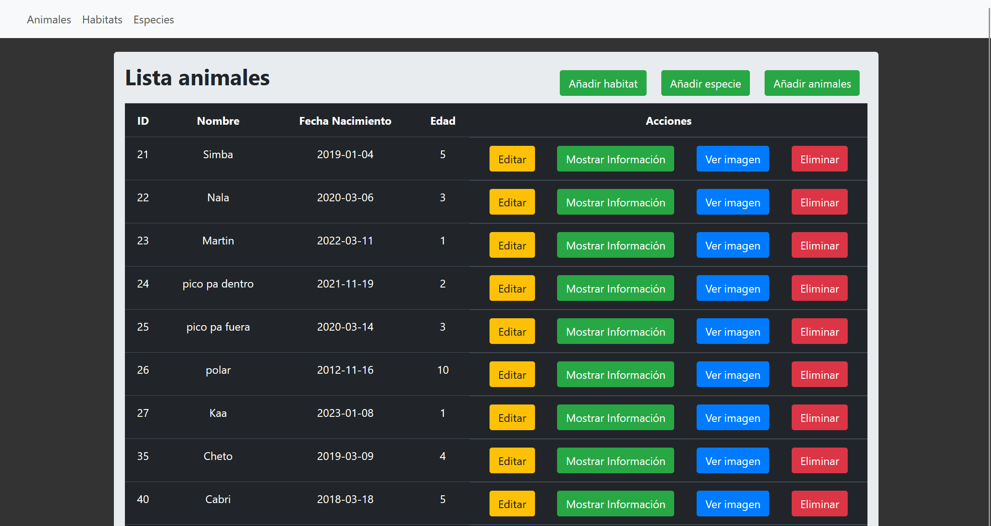The image size is (991, 526).
Task: Open the Especies navigation link
Action: click(153, 20)
